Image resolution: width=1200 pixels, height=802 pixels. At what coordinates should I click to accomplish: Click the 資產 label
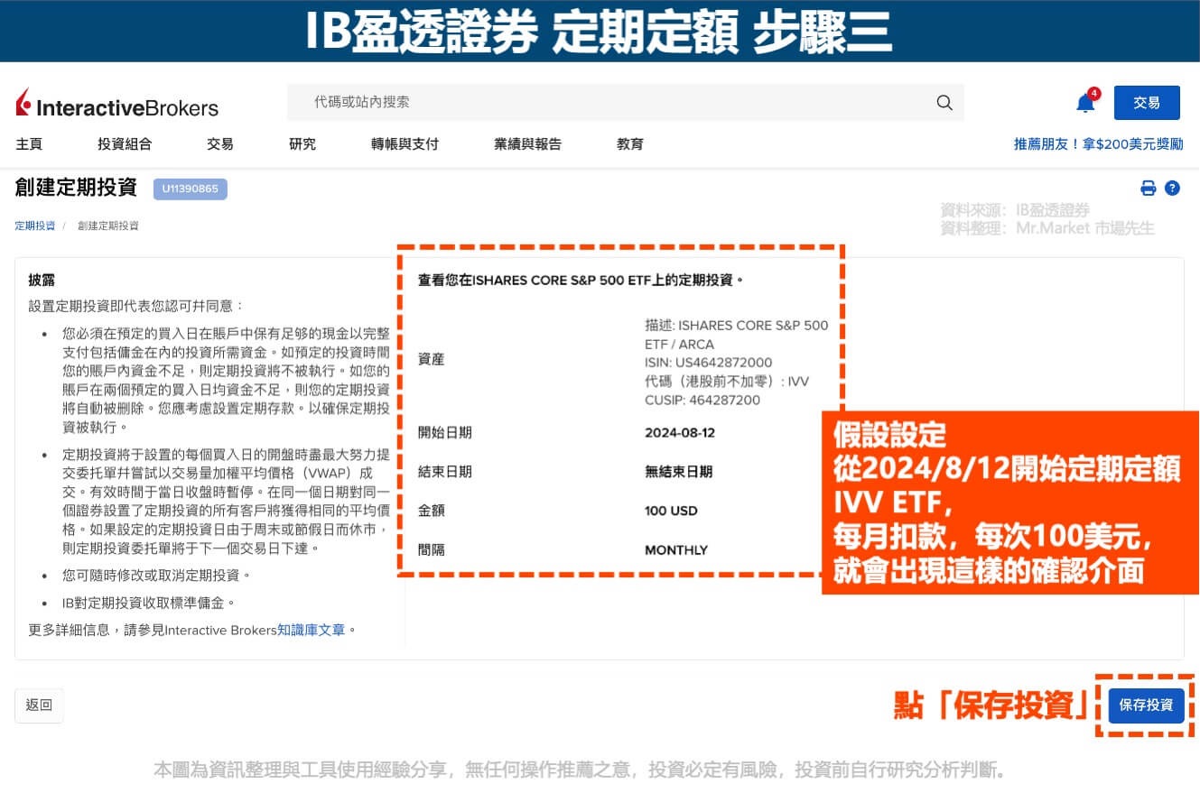click(x=431, y=360)
